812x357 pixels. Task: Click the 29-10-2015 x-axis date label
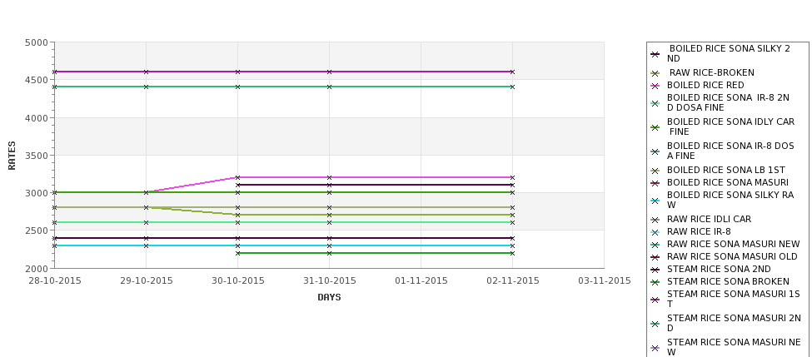(x=146, y=281)
